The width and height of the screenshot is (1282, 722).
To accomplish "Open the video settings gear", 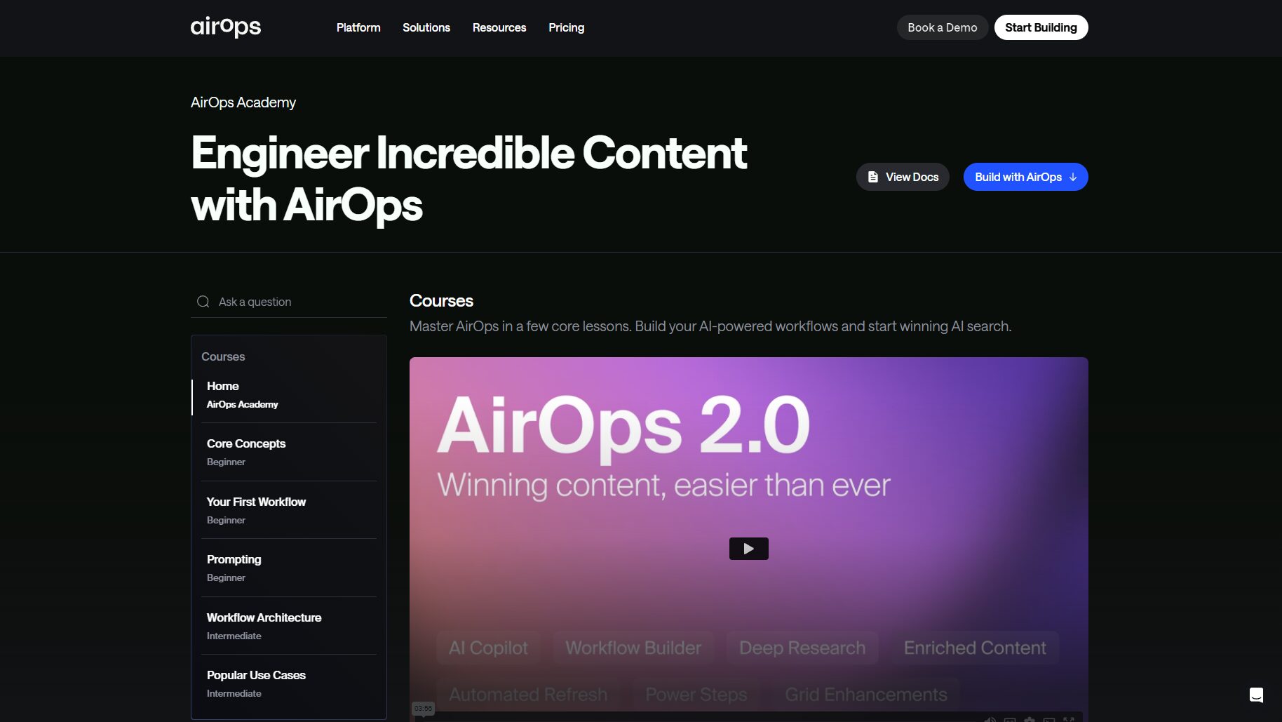I will click(1030, 719).
